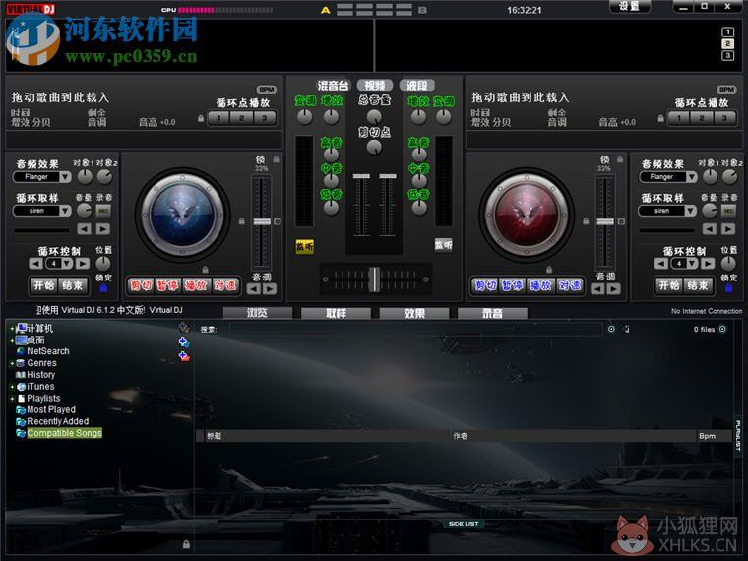This screenshot has width=748, height=561.
Task: Click the blue left deck turntable
Action: point(183,215)
